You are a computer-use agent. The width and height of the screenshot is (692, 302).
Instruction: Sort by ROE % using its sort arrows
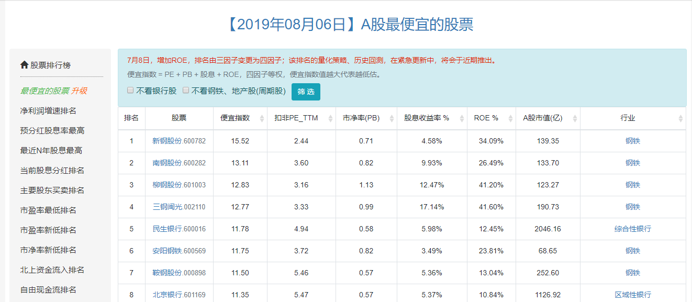point(510,118)
